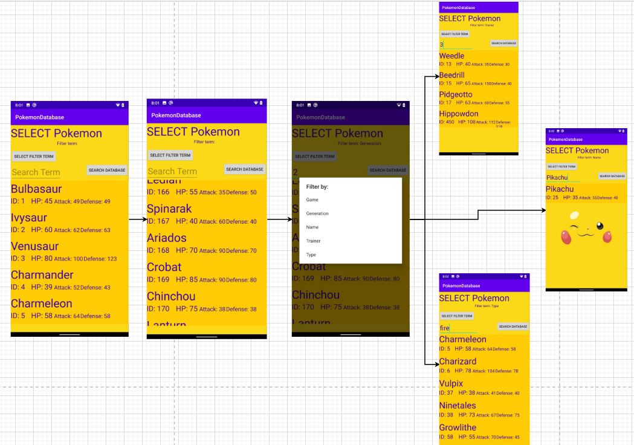Select the Pikachu result name
This screenshot has width=634, height=445.
tap(560, 189)
